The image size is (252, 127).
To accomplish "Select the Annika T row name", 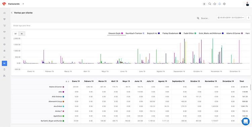I will [58, 111].
